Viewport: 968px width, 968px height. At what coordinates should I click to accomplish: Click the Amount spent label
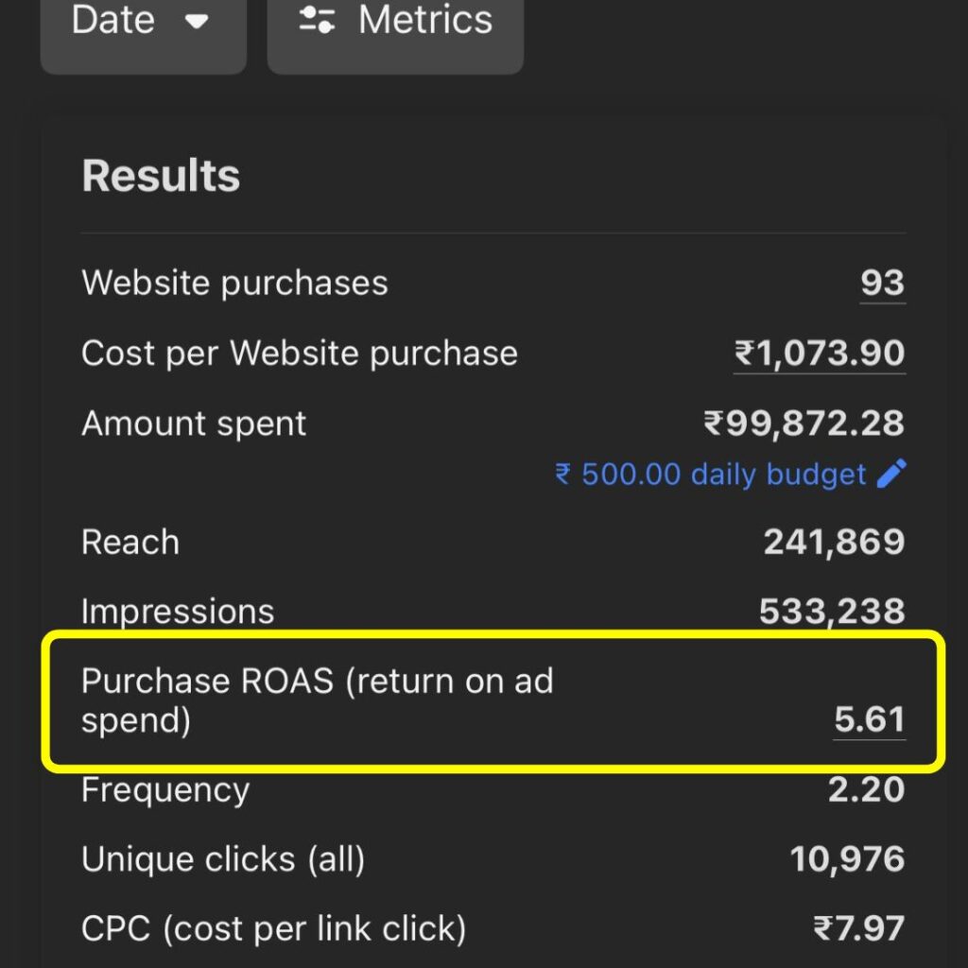(x=194, y=423)
